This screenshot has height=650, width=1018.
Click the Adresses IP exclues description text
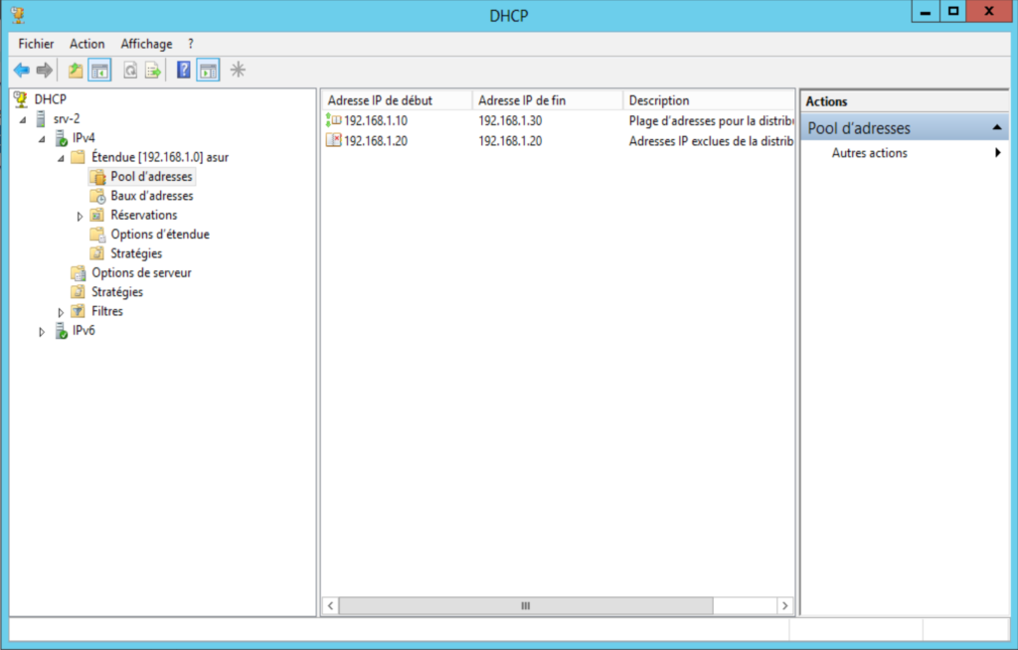pyautogui.click(x=711, y=141)
